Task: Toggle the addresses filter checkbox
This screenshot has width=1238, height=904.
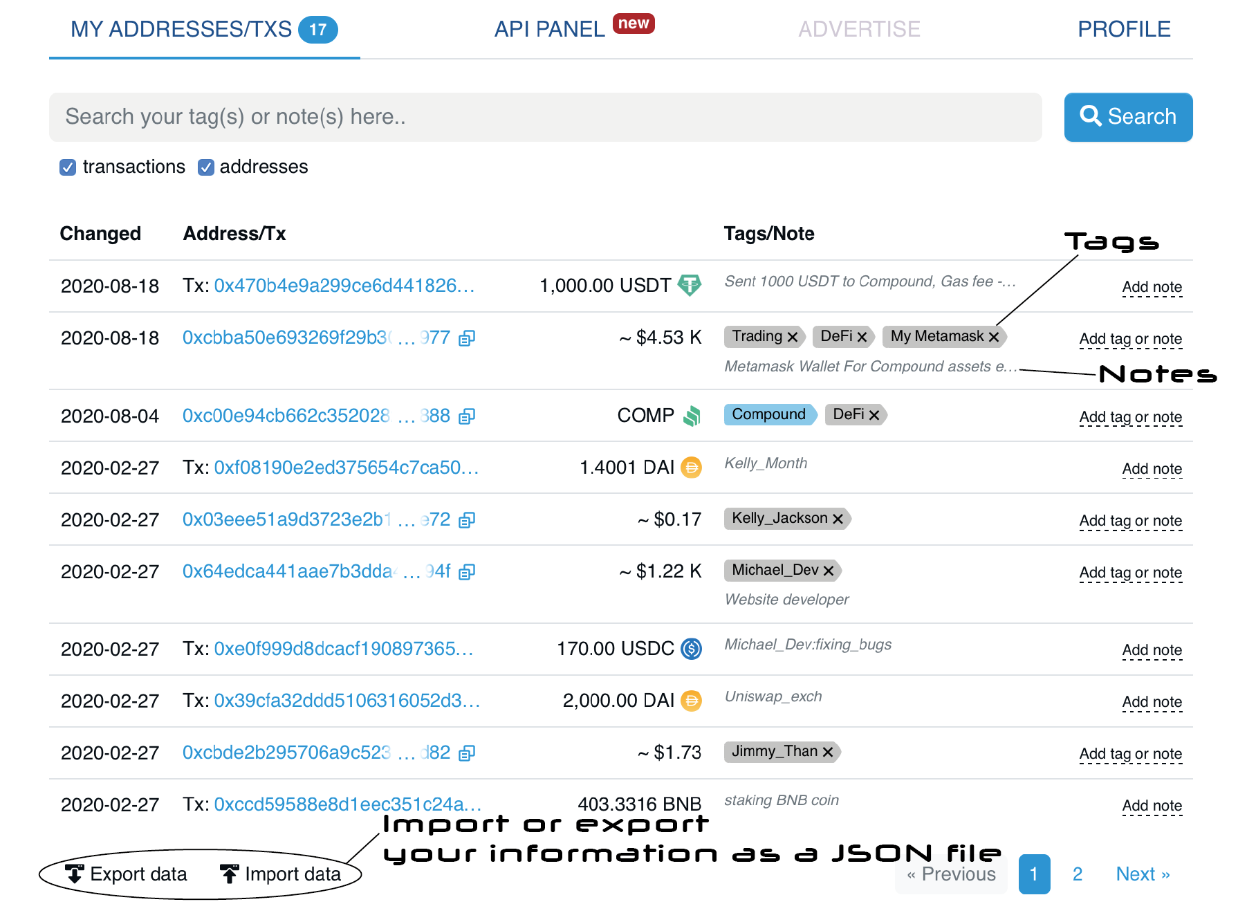Action: 205,167
